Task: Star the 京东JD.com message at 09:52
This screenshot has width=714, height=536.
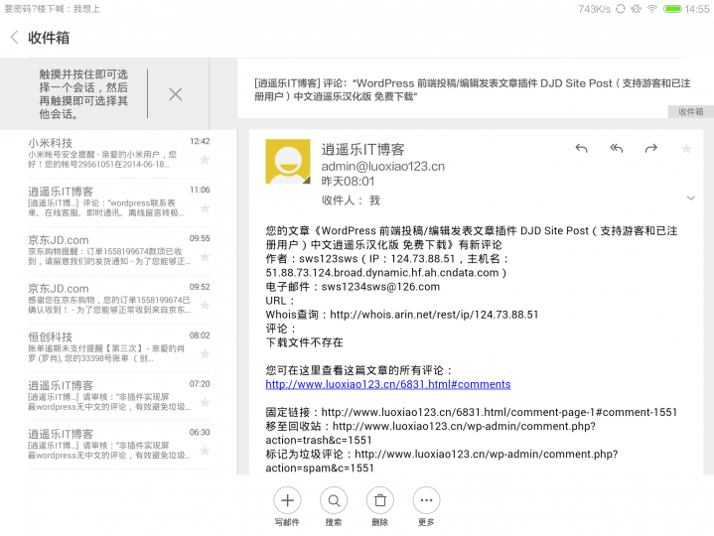Action: click(205, 305)
